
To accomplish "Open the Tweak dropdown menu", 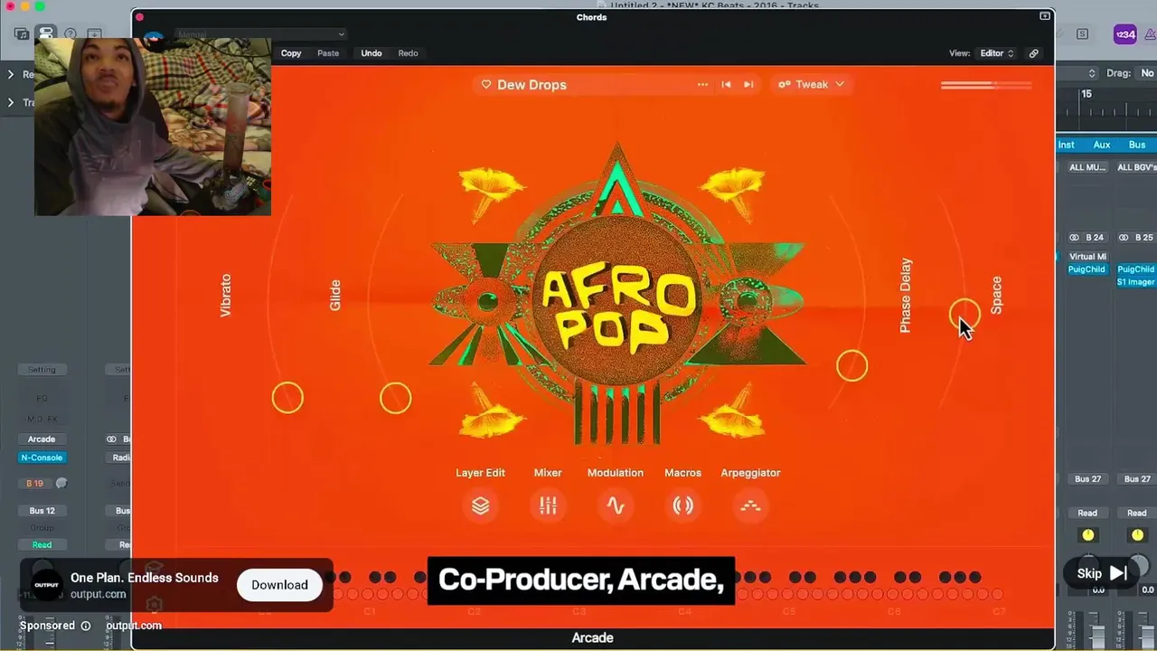I will point(811,84).
